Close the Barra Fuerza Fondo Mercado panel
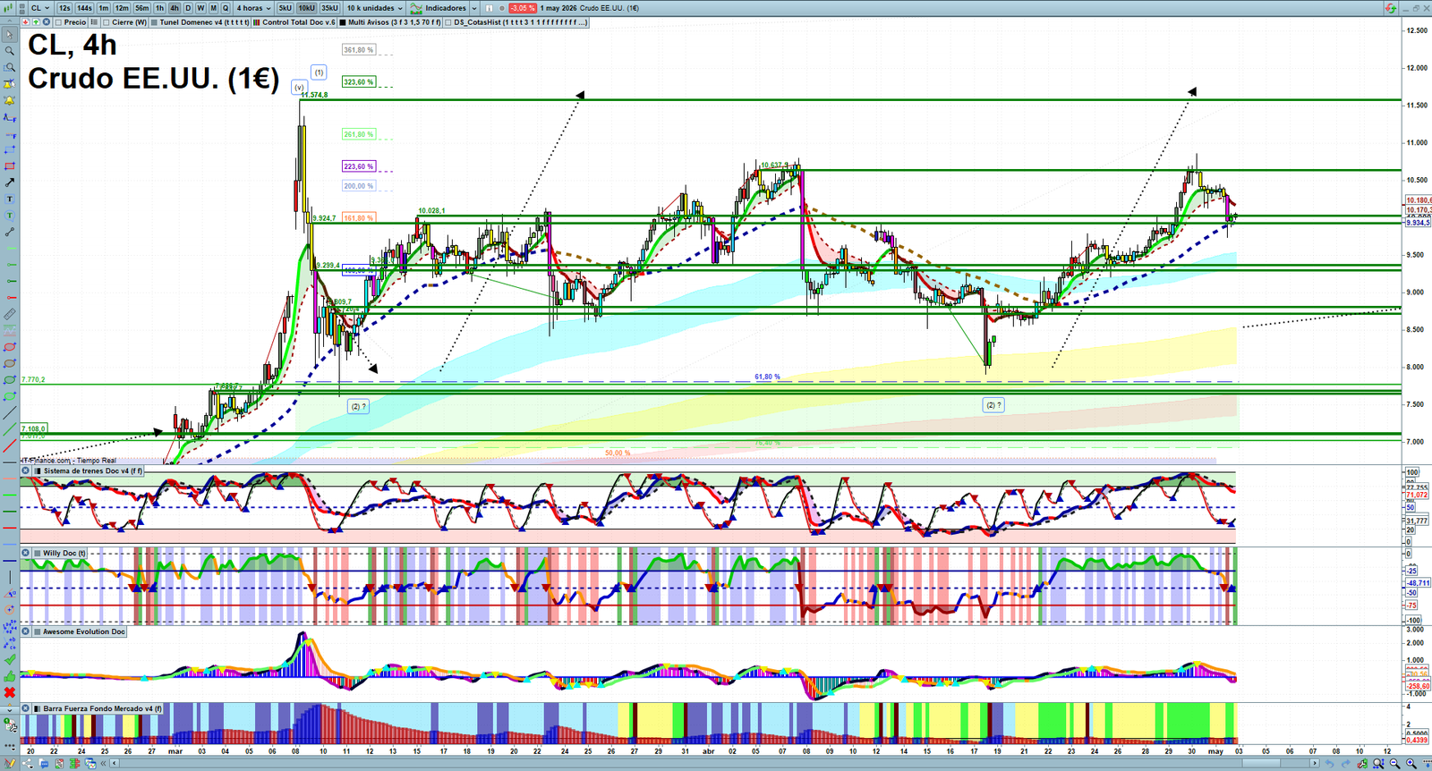Screen dimensions: 1432x771 coord(25,708)
